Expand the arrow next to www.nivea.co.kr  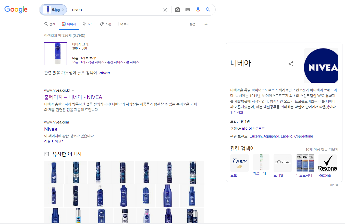click(x=73, y=90)
